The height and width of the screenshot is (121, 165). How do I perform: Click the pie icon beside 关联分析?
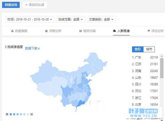point(46,31)
